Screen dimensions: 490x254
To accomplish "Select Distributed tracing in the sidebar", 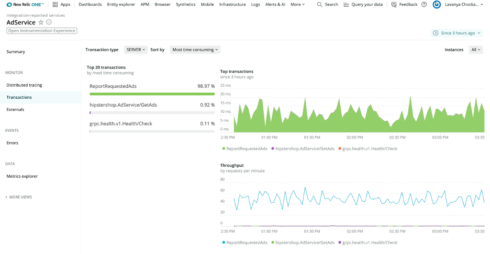I will [x=25, y=85].
